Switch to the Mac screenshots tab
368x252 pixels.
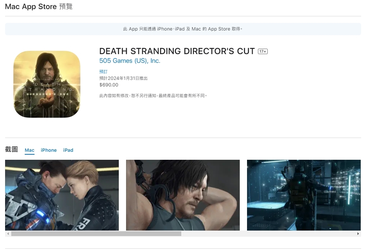point(29,150)
